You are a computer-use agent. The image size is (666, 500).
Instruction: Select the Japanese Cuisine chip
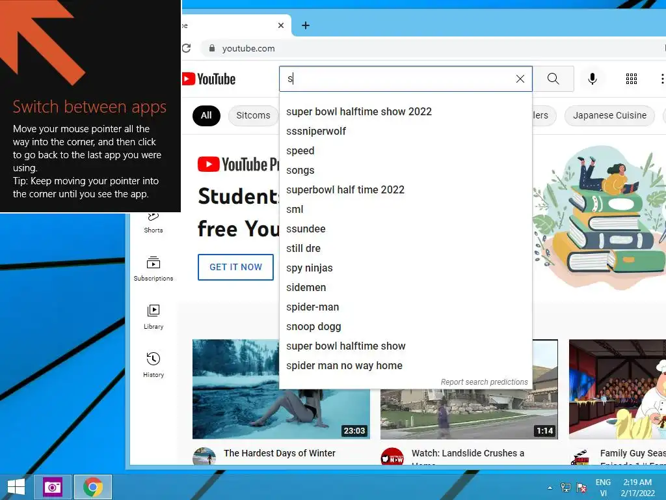click(609, 116)
